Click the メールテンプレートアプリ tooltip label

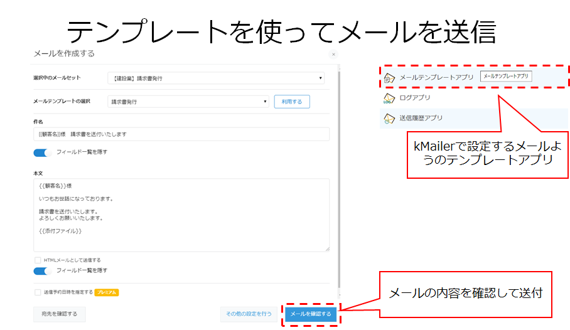click(506, 77)
